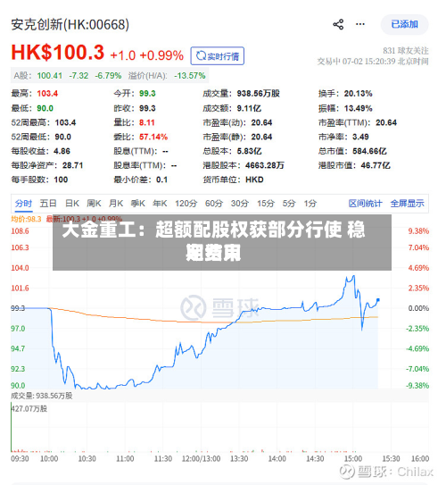Click the latest price dot on the chart line
This screenshot has height=485, width=446.
pos(378,300)
